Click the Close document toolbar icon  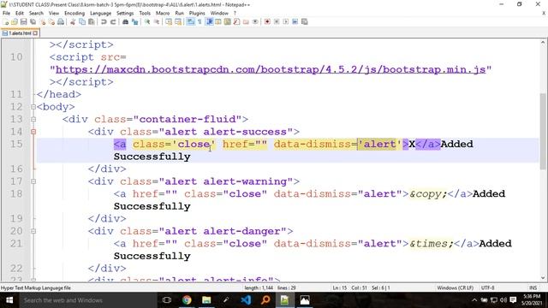[42, 21]
